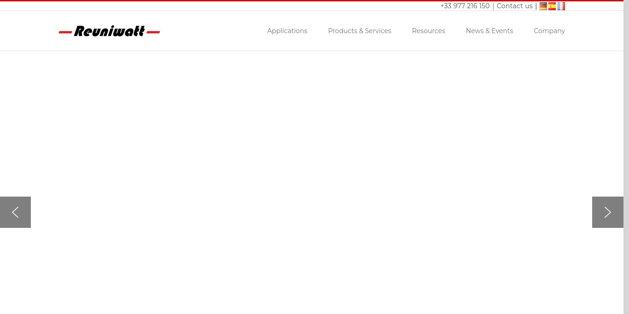
Task: Select the Spanish flag language icon
Action: (x=552, y=6)
